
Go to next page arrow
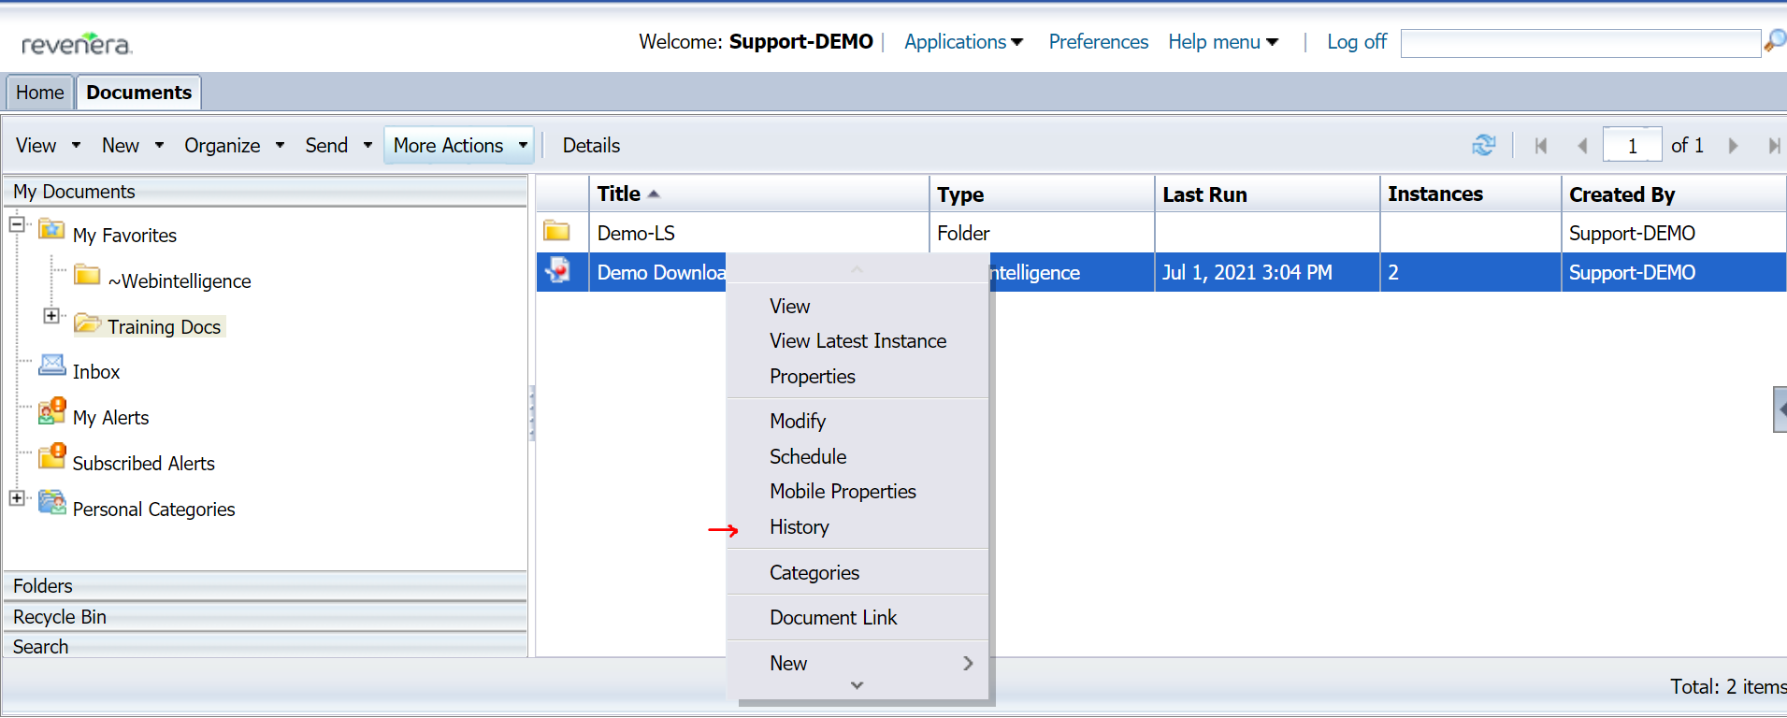(1733, 146)
